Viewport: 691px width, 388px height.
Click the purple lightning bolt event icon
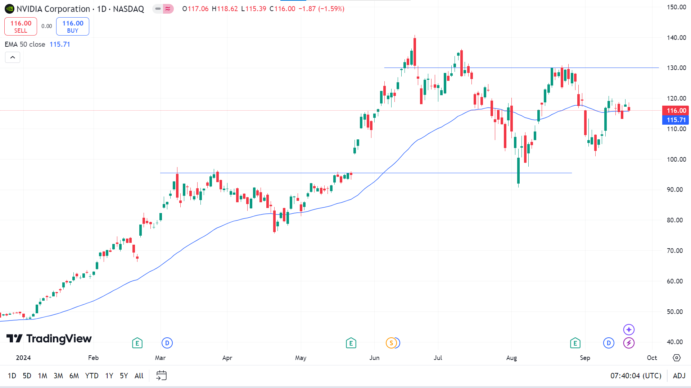pos(629,343)
